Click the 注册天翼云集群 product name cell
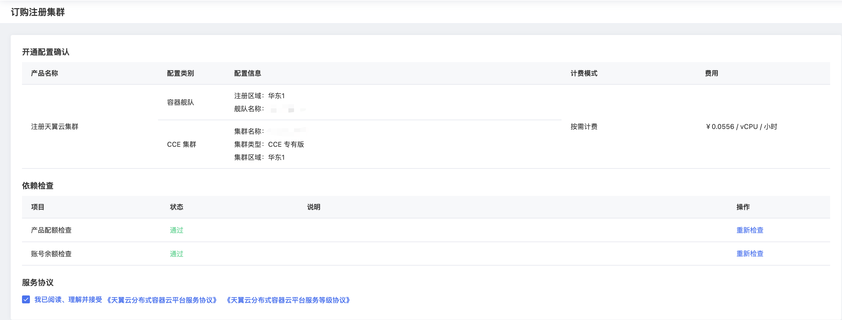Image resolution: width=842 pixels, height=320 pixels. pos(54,126)
